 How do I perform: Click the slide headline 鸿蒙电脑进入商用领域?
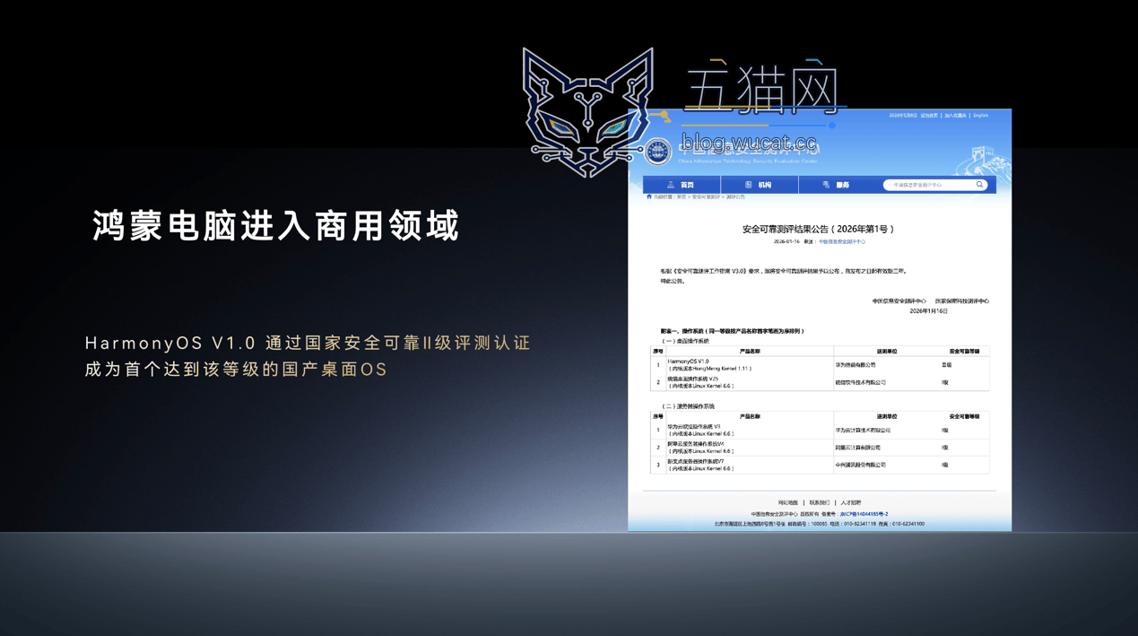coord(276,226)
